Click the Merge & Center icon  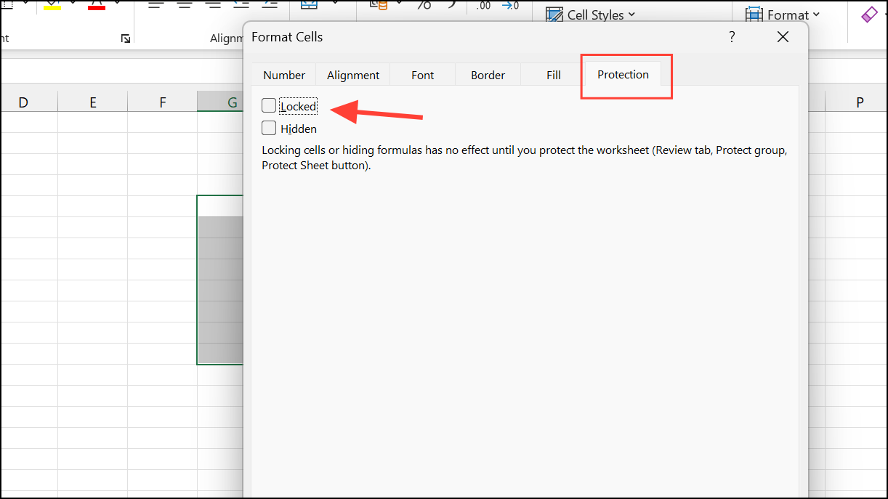309,6
